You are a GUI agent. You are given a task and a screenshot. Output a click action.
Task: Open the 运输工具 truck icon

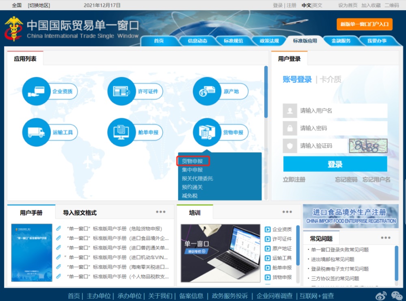[x=36, y=132]
